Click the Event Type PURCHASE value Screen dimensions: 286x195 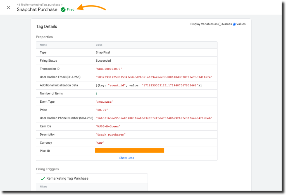coord(104,102)
